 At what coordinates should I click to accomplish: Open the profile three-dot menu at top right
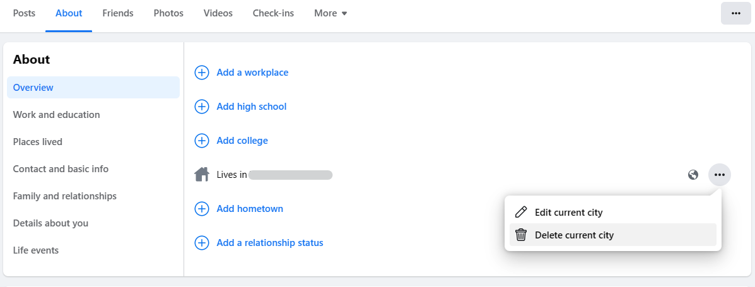point(736,13)
